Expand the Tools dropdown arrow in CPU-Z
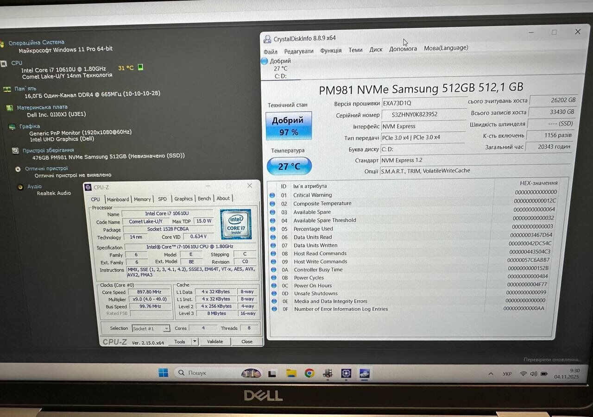Image resolution: width=593 pixels, height=417 pixels. click(x=195, y=342)
